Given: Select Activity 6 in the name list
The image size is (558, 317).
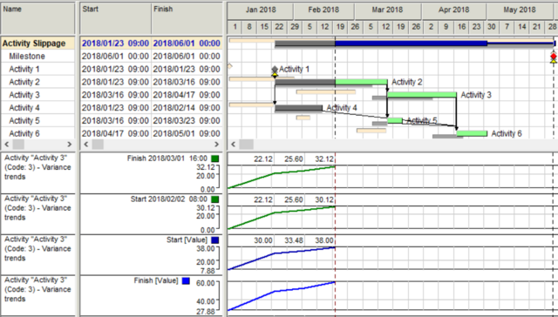Looking at the screenshot, I should pyautogui.click(x=24, y=133).
